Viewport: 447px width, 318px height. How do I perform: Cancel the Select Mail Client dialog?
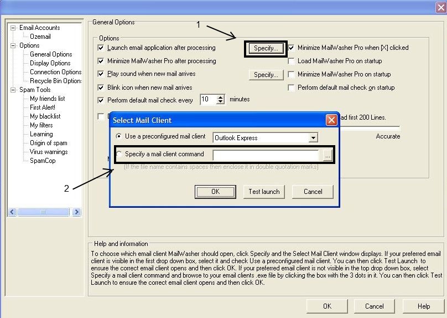[x=313, y=192]
